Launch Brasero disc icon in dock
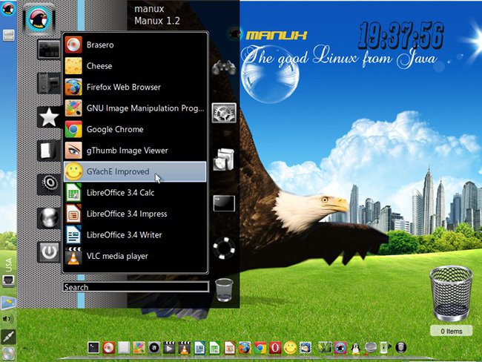The image size is (482, 362). (x=108, y=348)
